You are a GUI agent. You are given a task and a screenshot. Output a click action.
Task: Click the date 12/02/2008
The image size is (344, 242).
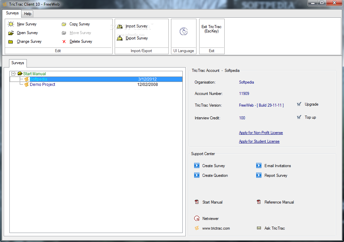click(x=148, y=85)
